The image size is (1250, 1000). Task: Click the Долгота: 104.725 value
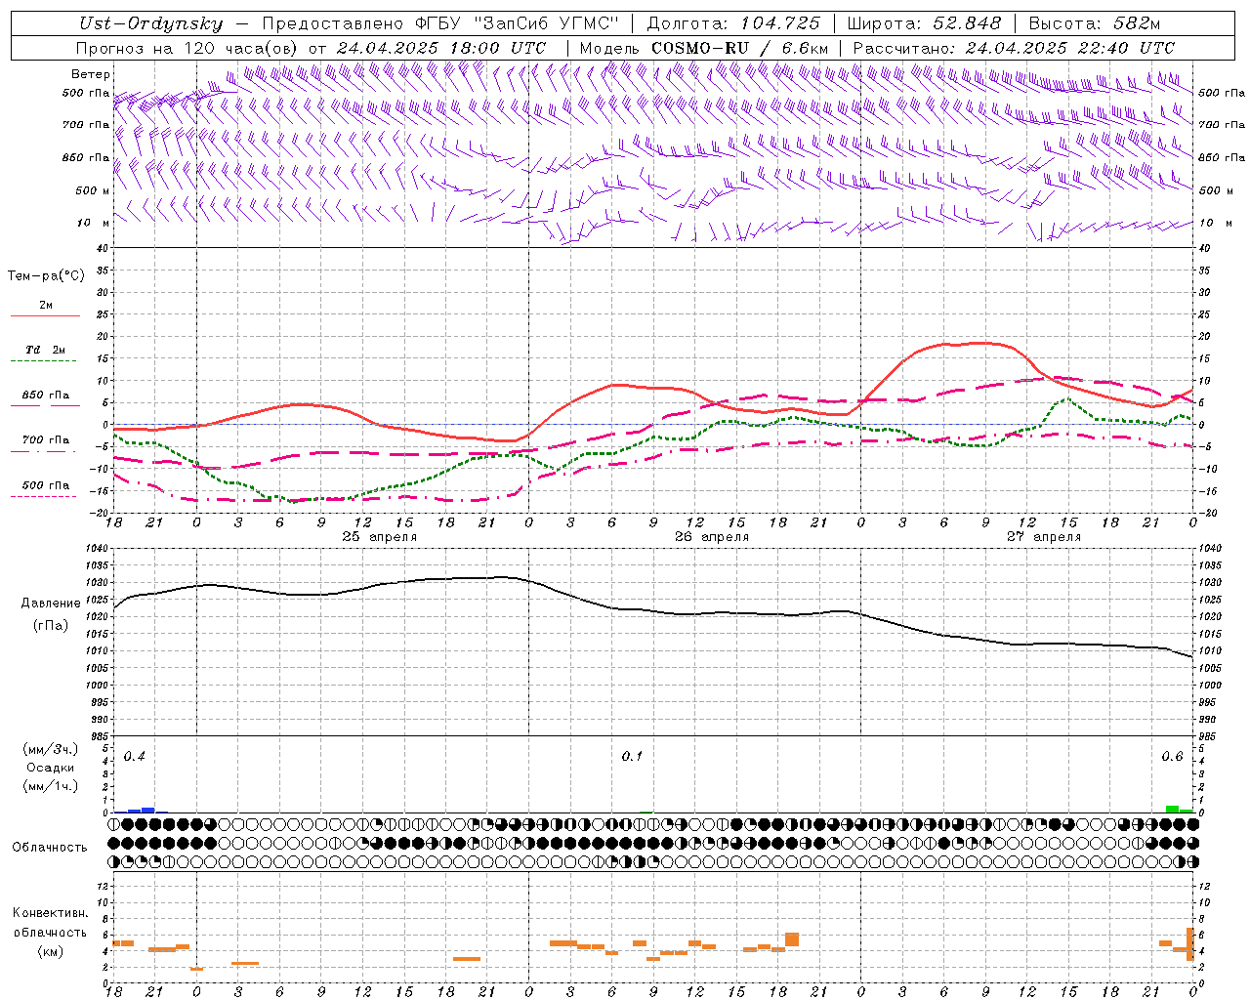point(734,23)
